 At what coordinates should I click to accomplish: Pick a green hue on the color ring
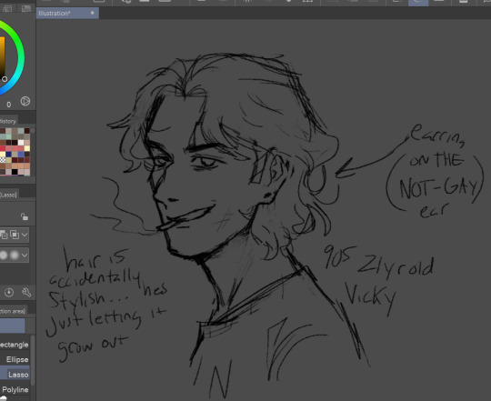click(18, 40)
